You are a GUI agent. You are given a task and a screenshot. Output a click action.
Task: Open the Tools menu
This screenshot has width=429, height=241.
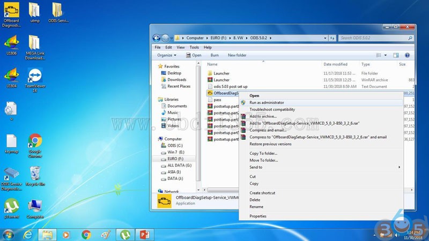[x=194, y=47]
